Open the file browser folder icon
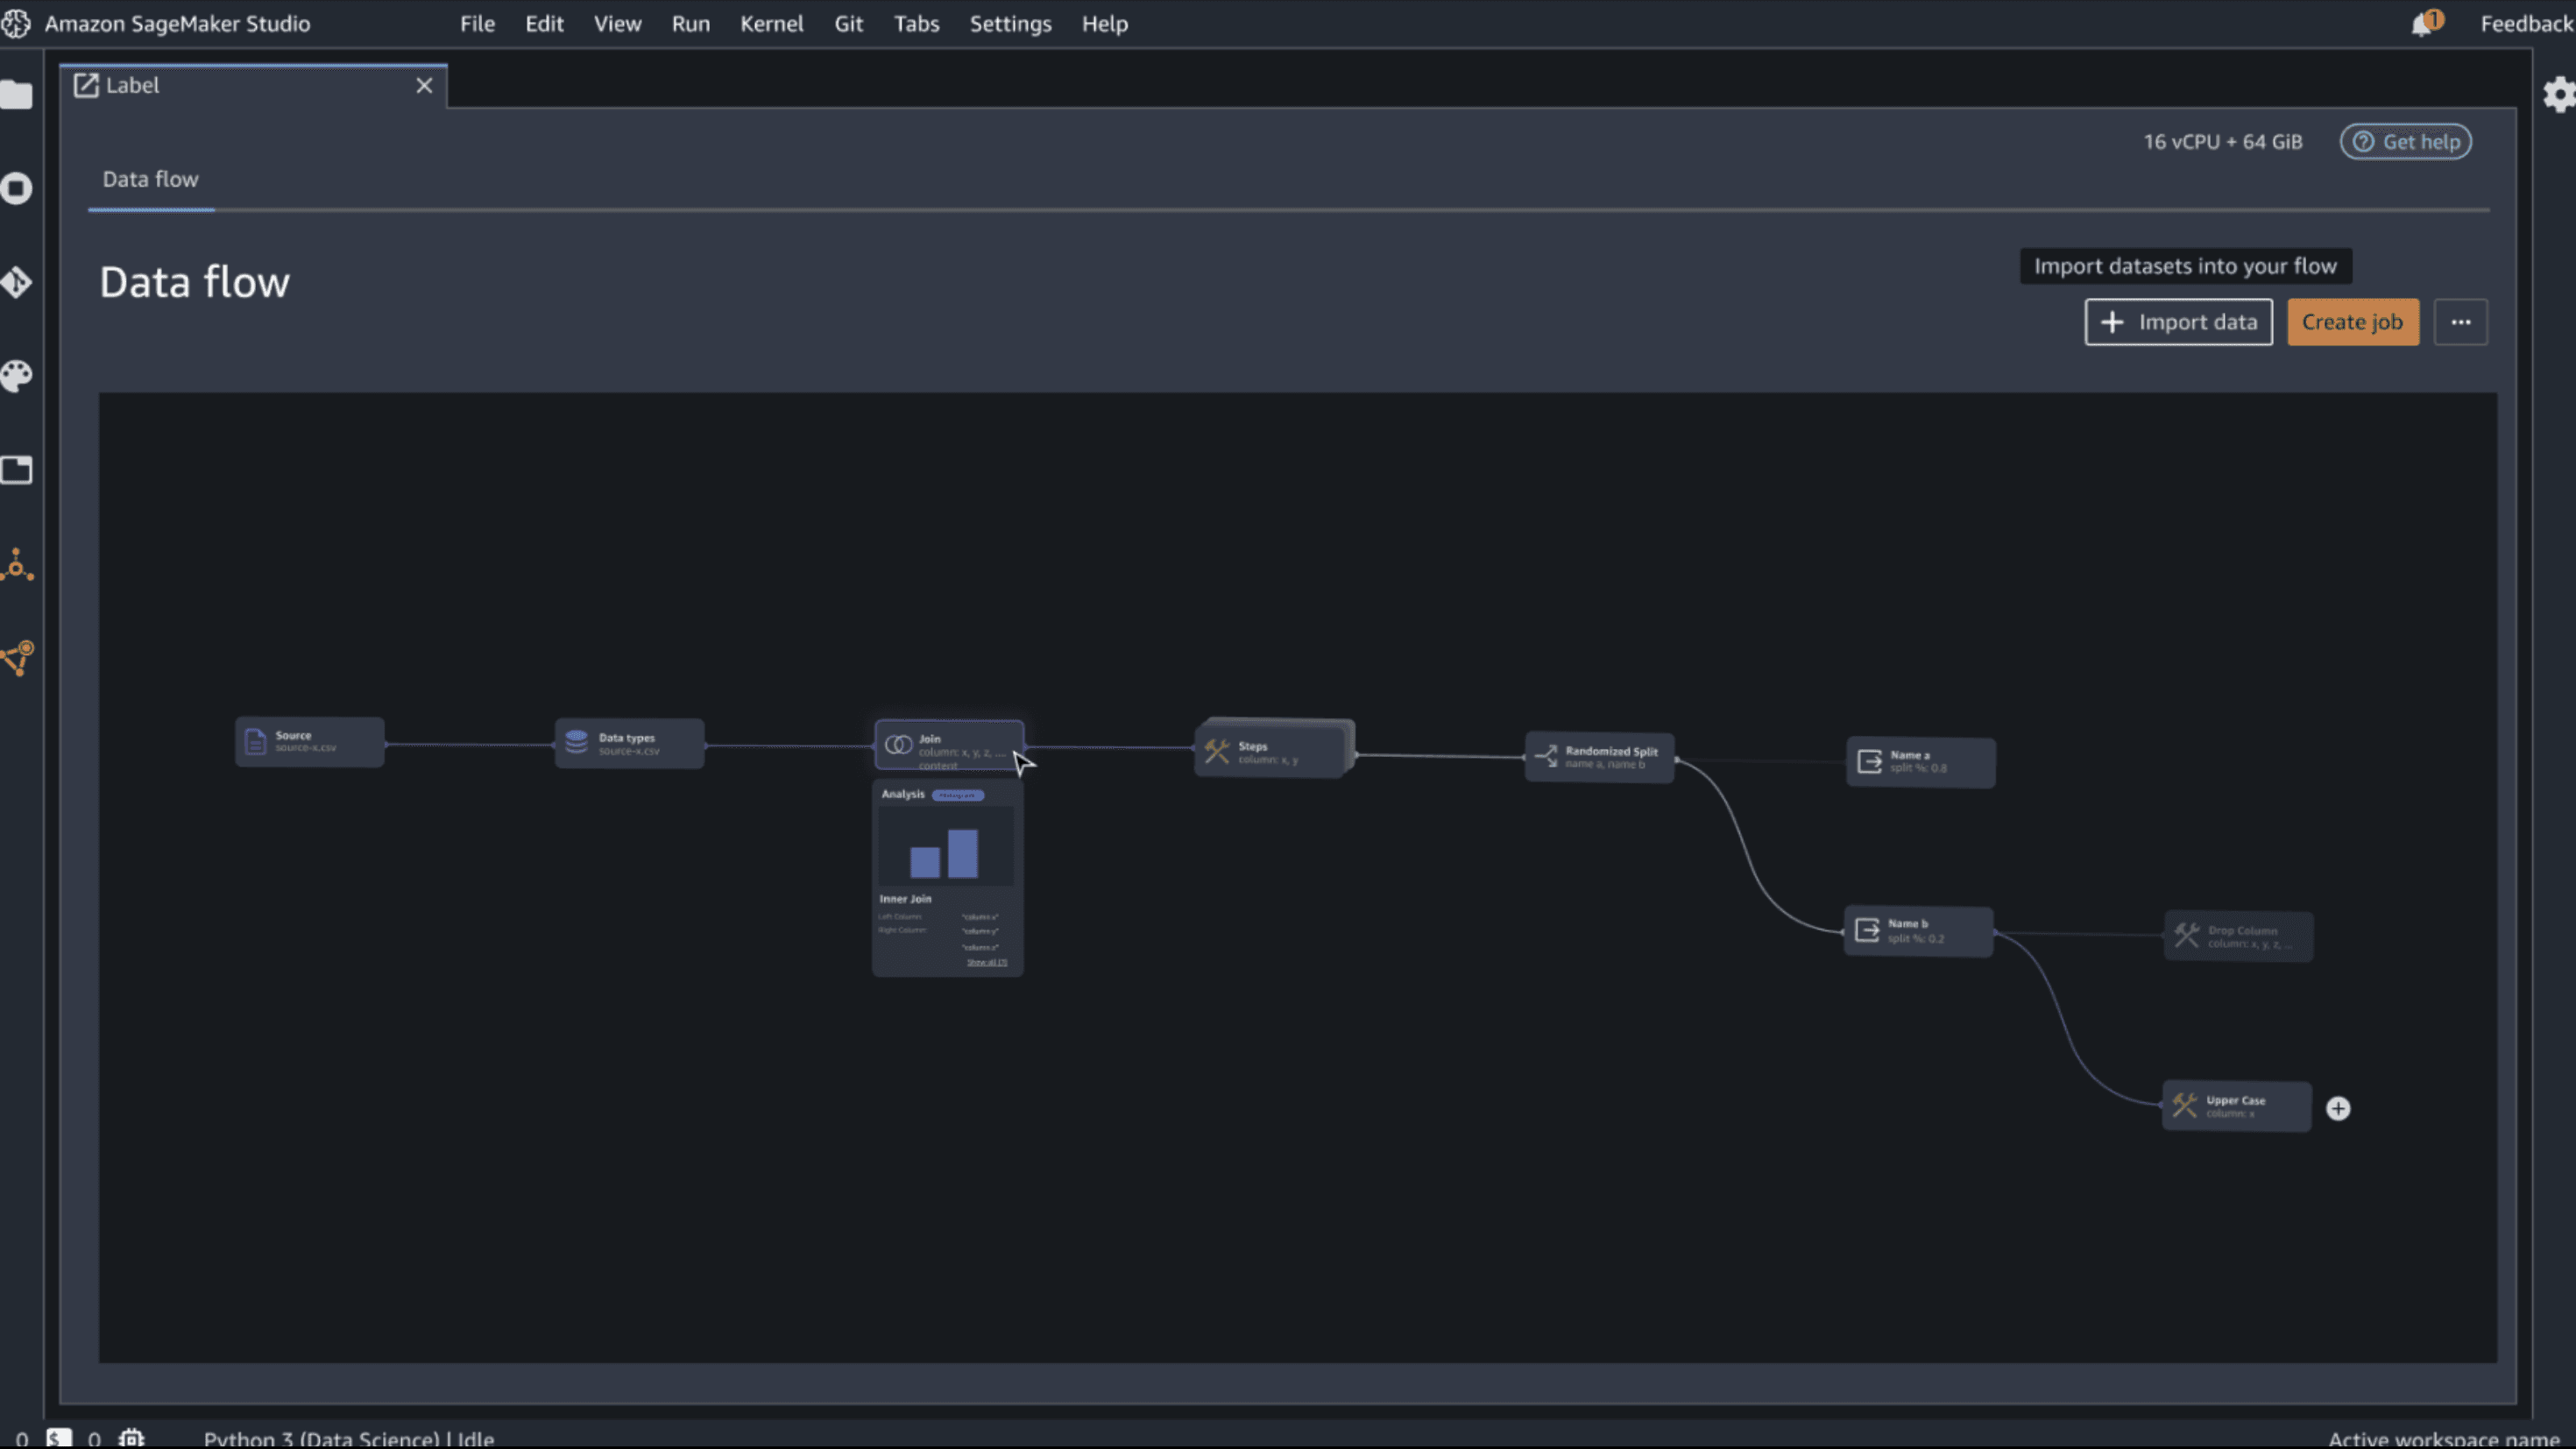 pos(16,95)
